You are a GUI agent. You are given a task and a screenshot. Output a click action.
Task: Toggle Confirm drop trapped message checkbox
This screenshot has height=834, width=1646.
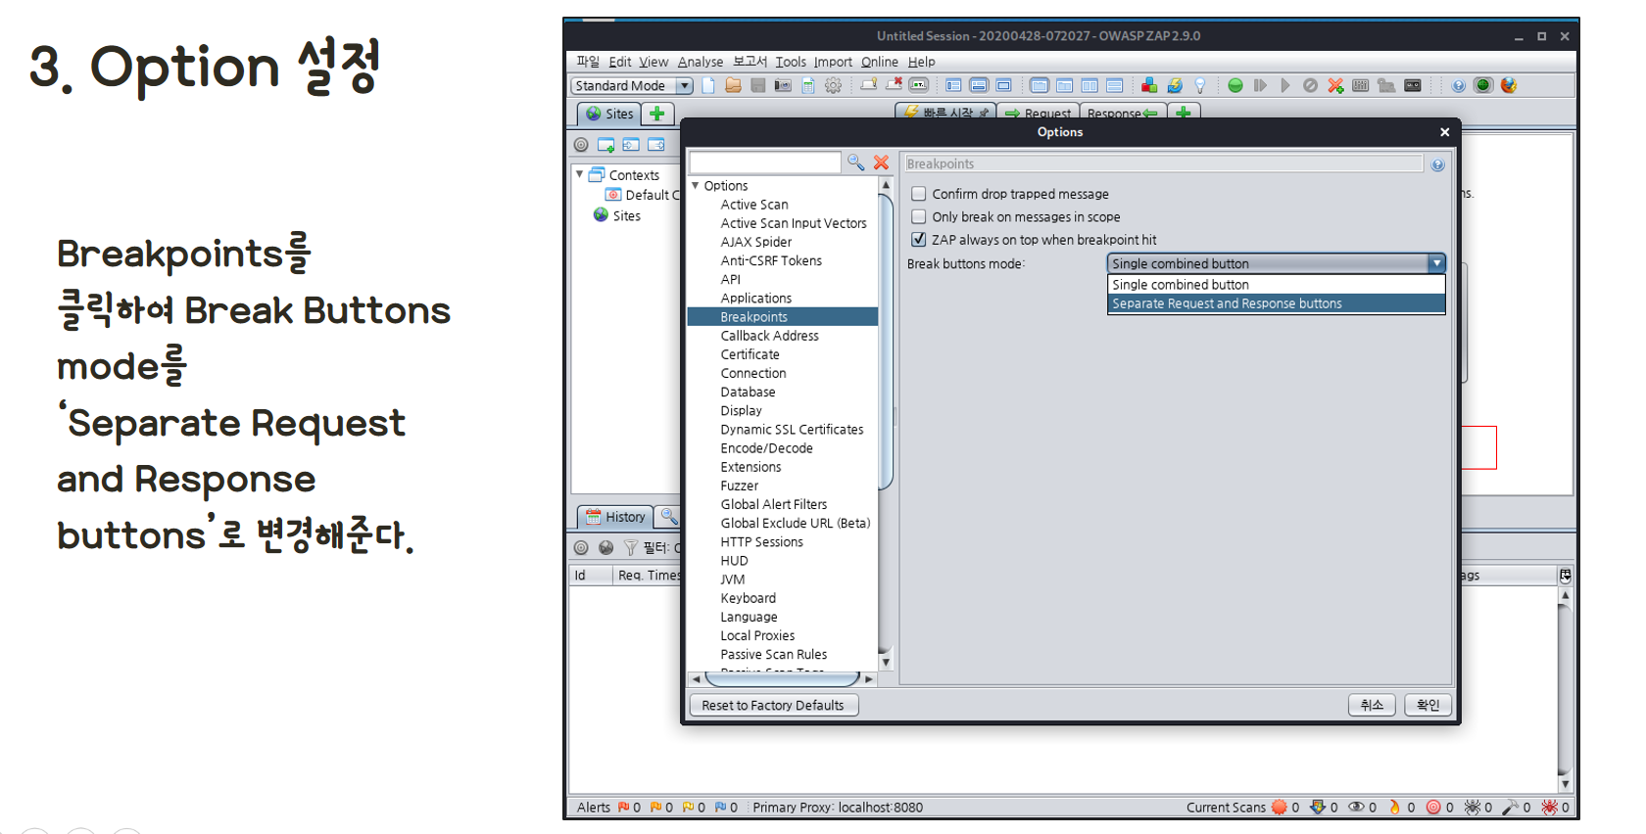point(918,194)
